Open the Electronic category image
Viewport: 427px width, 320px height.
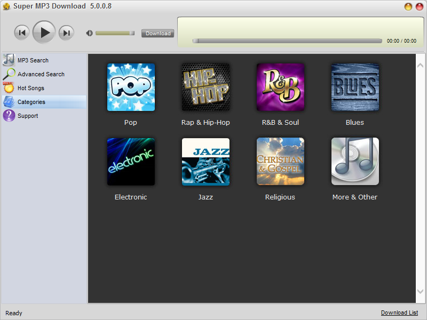[131, 162]
